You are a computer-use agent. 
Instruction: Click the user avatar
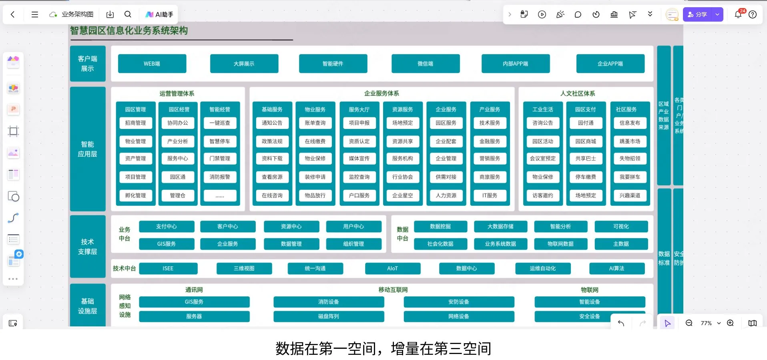click(x=672, y=14)
